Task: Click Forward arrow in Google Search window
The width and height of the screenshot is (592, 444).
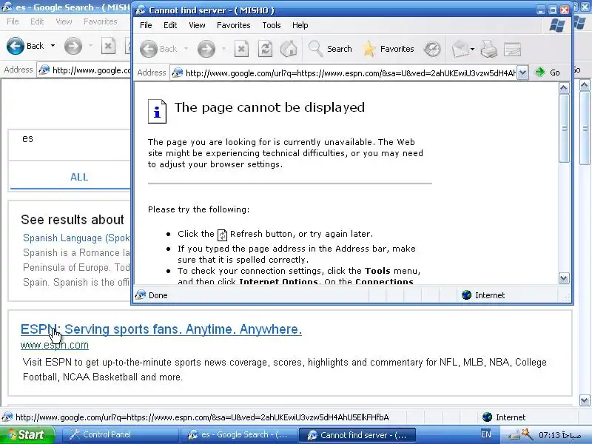Action: pyautogui.click(x=73, y=46)
